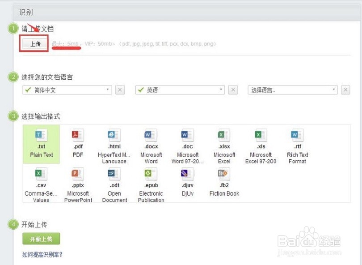Screen dimensions: 362x265
Task: Clear the third 选择语言 language slot
Action: [345, 90]
